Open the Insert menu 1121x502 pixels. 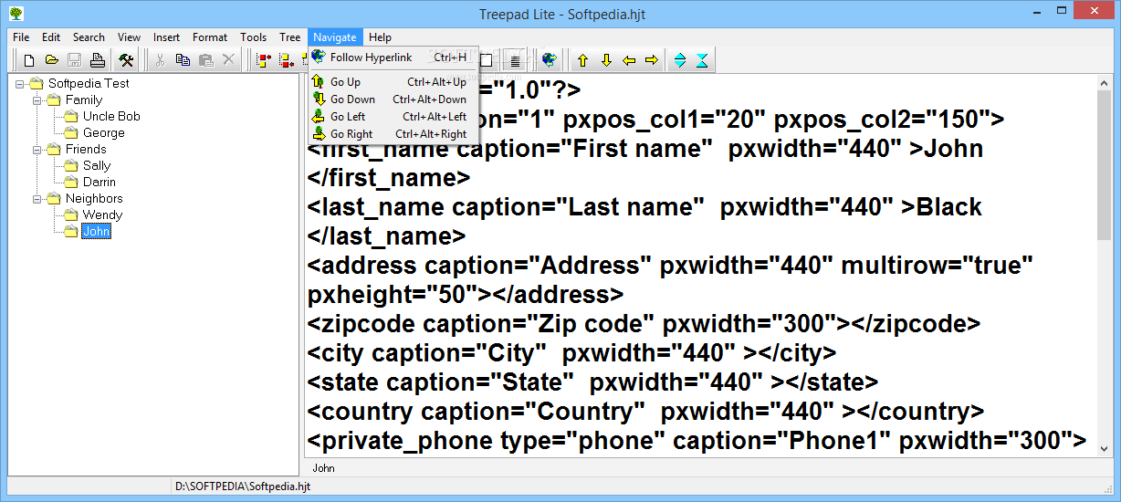click(166, 37)
